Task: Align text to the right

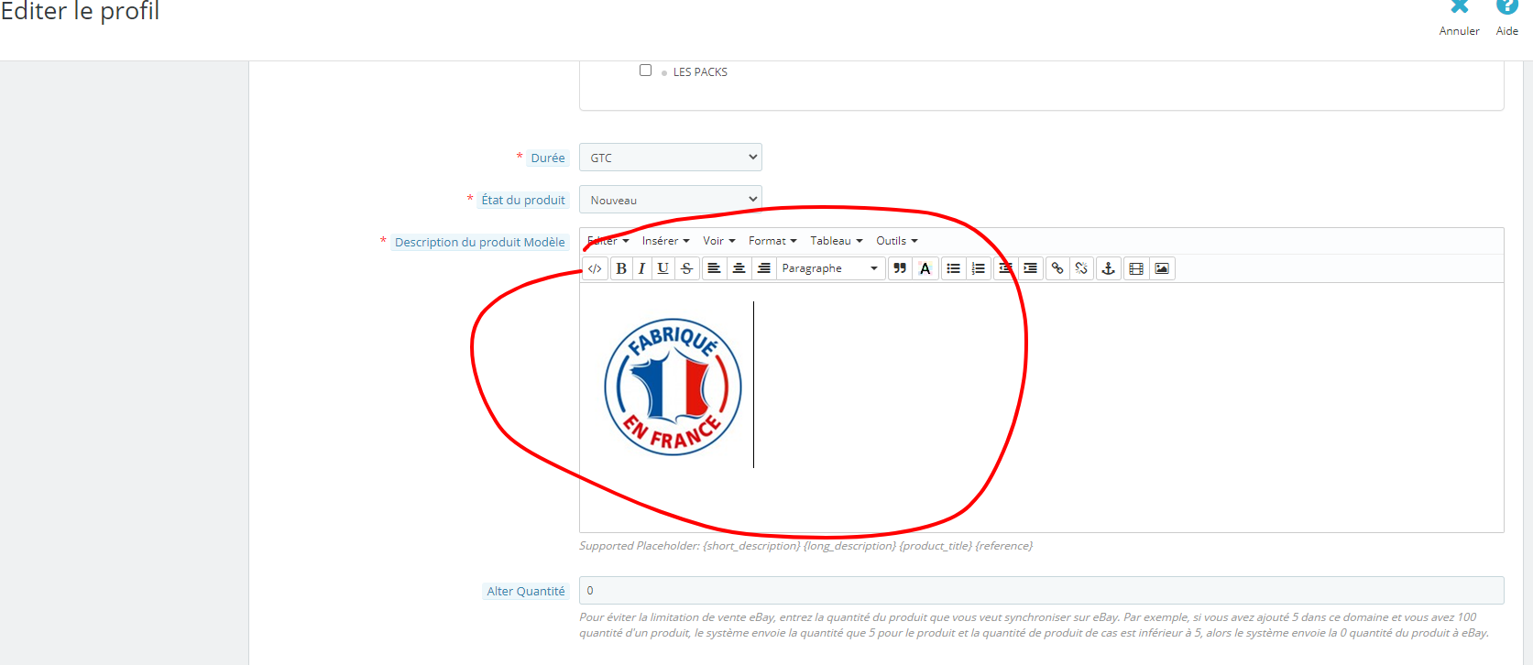Action: 763,268
